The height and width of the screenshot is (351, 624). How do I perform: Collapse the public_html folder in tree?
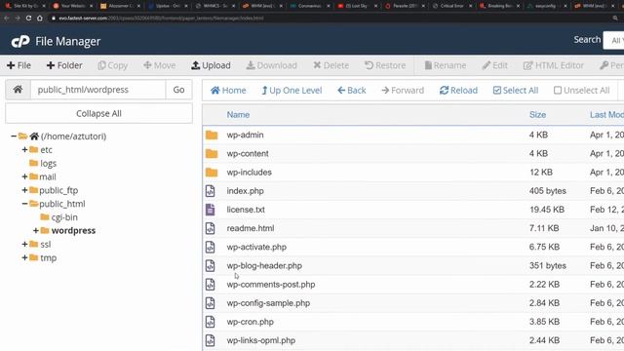tap(24, 204)
